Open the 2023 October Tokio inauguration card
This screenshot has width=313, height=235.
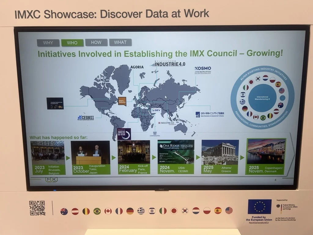point(91,158)
